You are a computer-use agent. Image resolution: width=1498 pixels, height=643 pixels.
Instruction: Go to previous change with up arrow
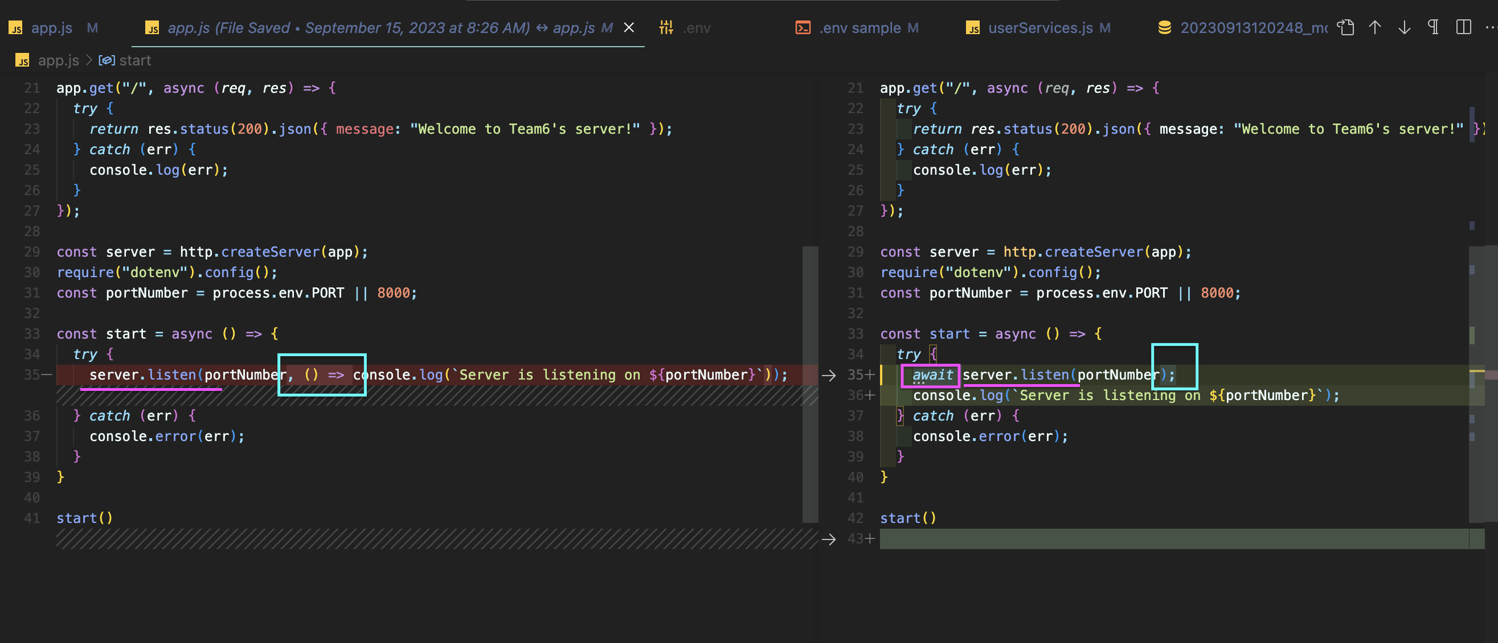coord(1375,27)
